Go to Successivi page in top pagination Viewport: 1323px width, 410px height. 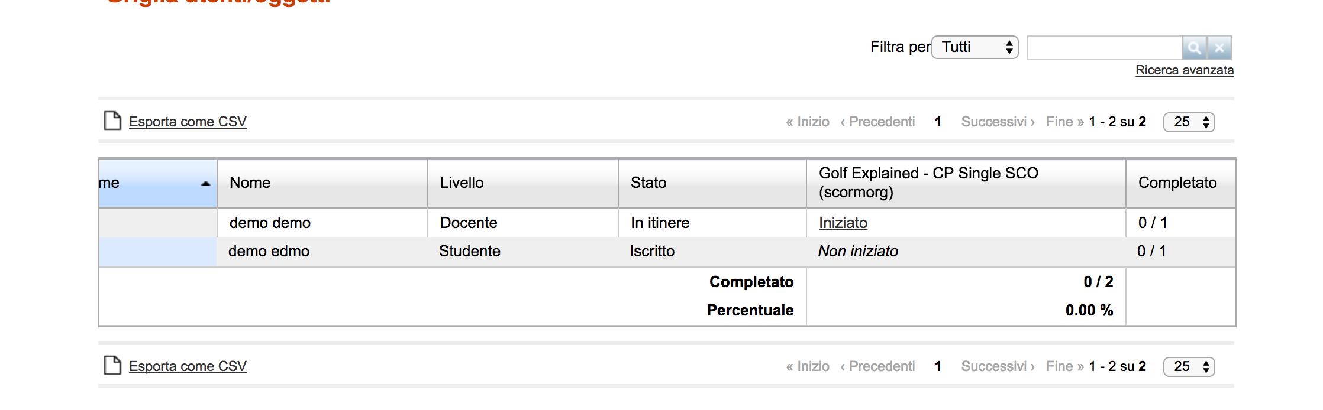pyautogui.click(x=998, y=122)
